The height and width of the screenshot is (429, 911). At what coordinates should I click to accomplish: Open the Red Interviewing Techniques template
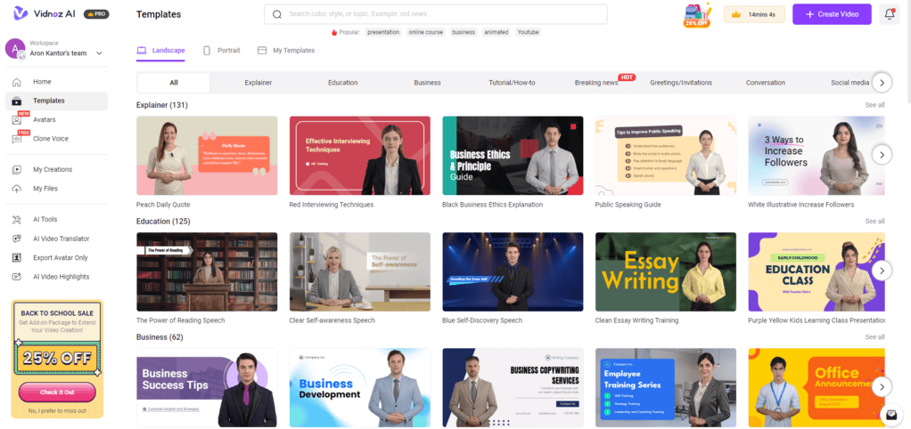(x=359, y=156)
